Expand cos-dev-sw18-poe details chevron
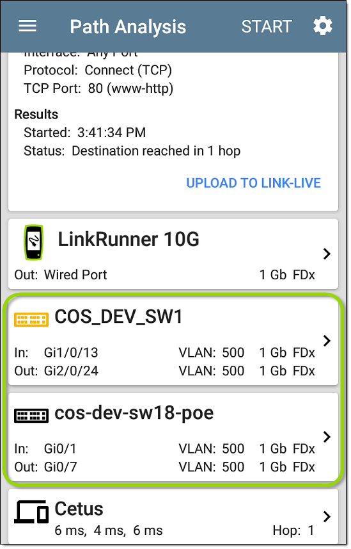Screen dimensions: 351x549 327,437
